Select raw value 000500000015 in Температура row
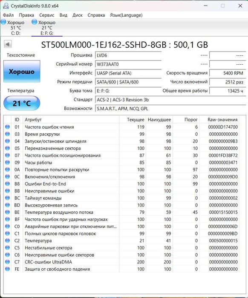This screenshot has width=248, height=298. pyautogui.click(x=223, y=241)
